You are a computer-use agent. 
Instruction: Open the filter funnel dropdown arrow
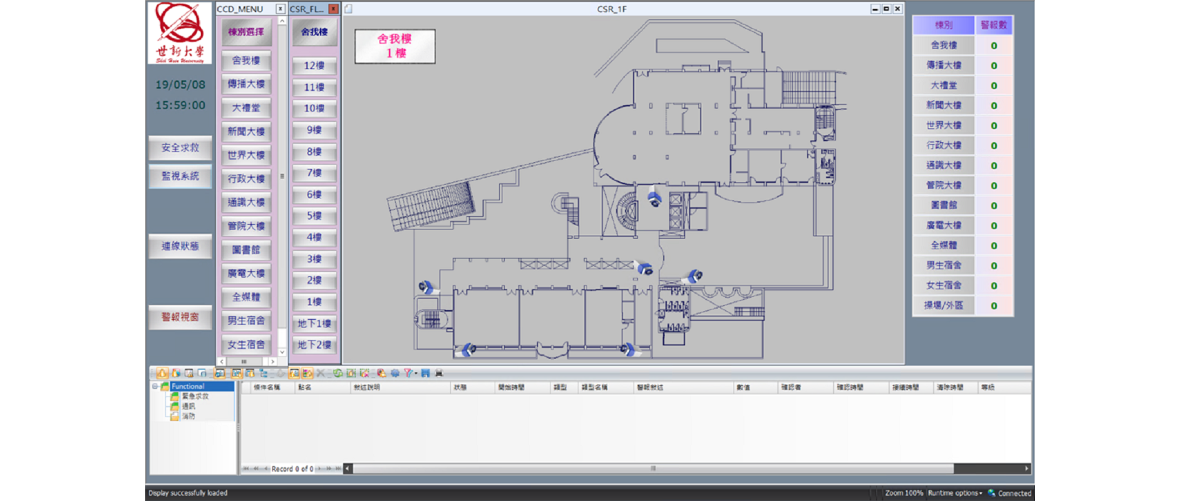(x=416, y=373)
